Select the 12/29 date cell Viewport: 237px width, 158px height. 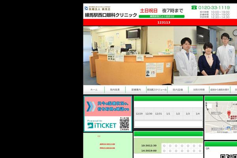pos(139,114)
